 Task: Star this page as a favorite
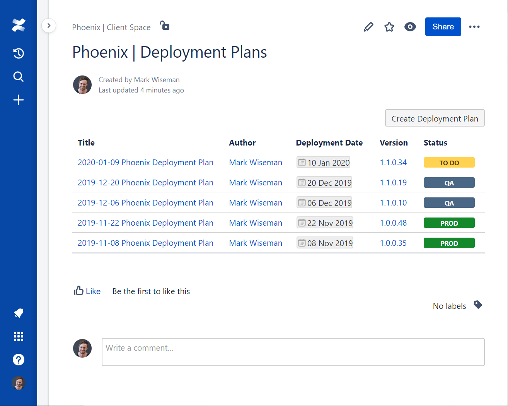389,27
